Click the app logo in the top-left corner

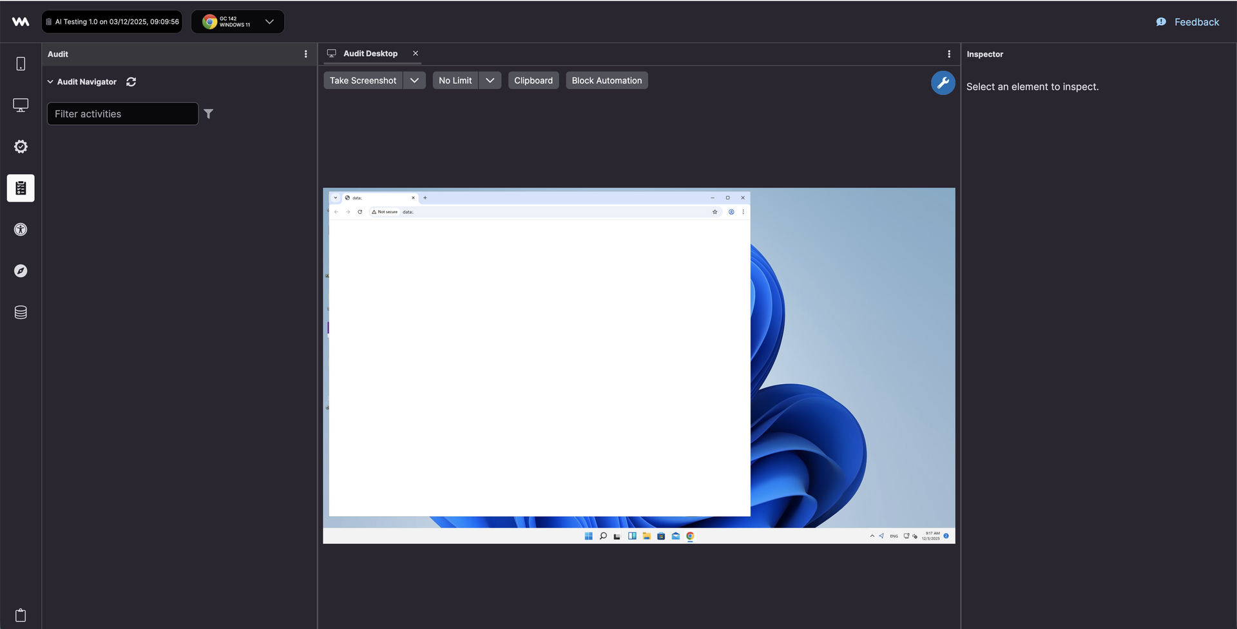[x=21, y=22]
